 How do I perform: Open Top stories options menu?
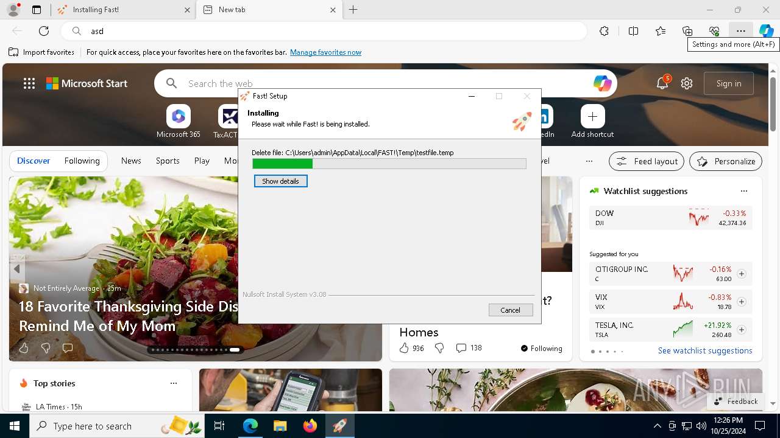(174, 383)
